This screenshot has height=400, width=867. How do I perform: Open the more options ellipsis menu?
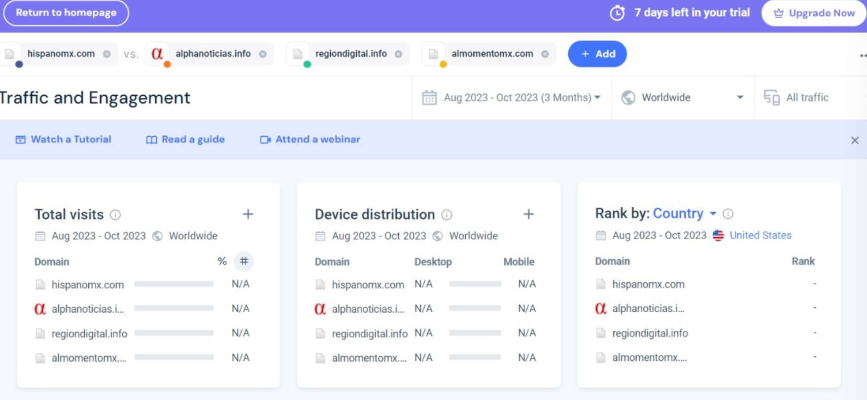[862, 55]
